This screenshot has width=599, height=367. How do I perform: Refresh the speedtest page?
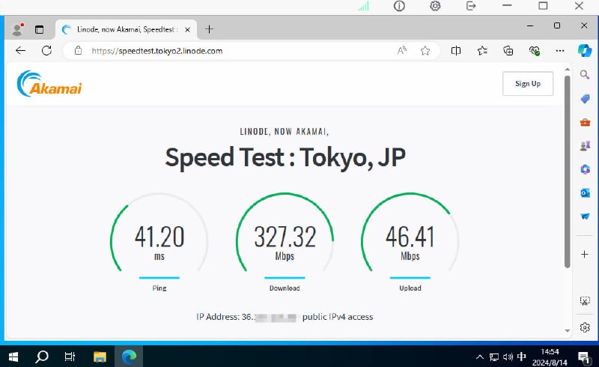(46, 50)
